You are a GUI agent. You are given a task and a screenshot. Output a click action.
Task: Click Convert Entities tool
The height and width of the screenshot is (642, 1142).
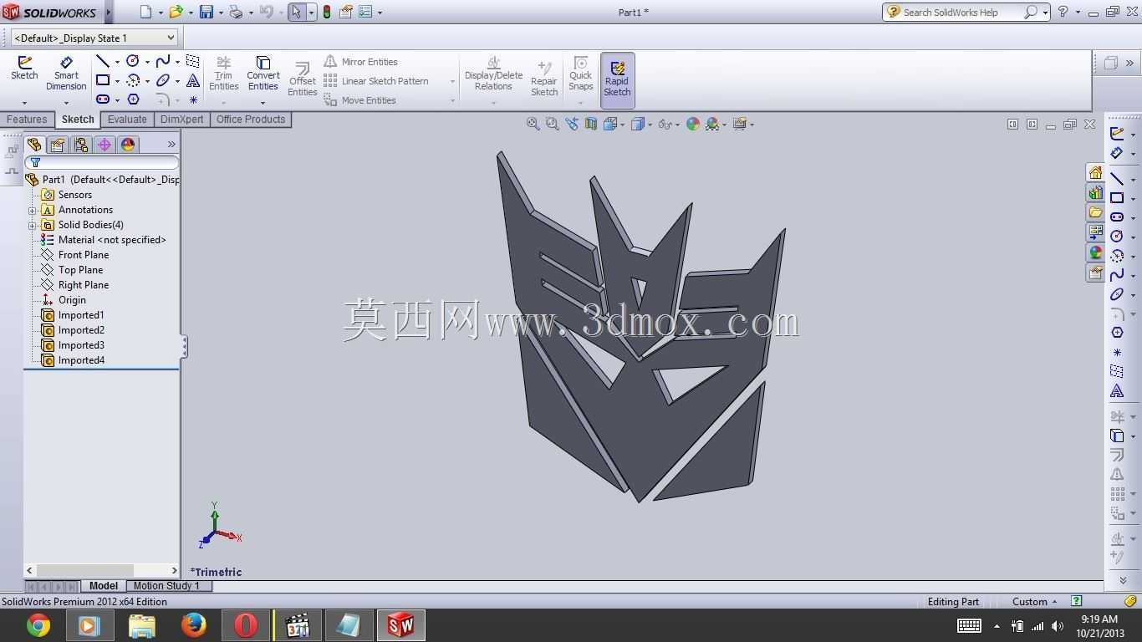263,74
